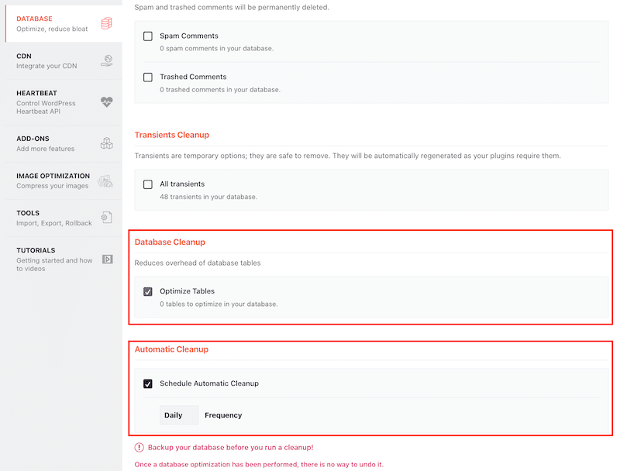This screenshot has width=620, height=471.
Task: Tick the Trashed Comments checkbox
Action: (148, 77)
